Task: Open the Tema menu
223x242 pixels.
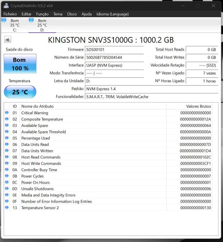Action: pyautogui.click(x=58, y=14)
